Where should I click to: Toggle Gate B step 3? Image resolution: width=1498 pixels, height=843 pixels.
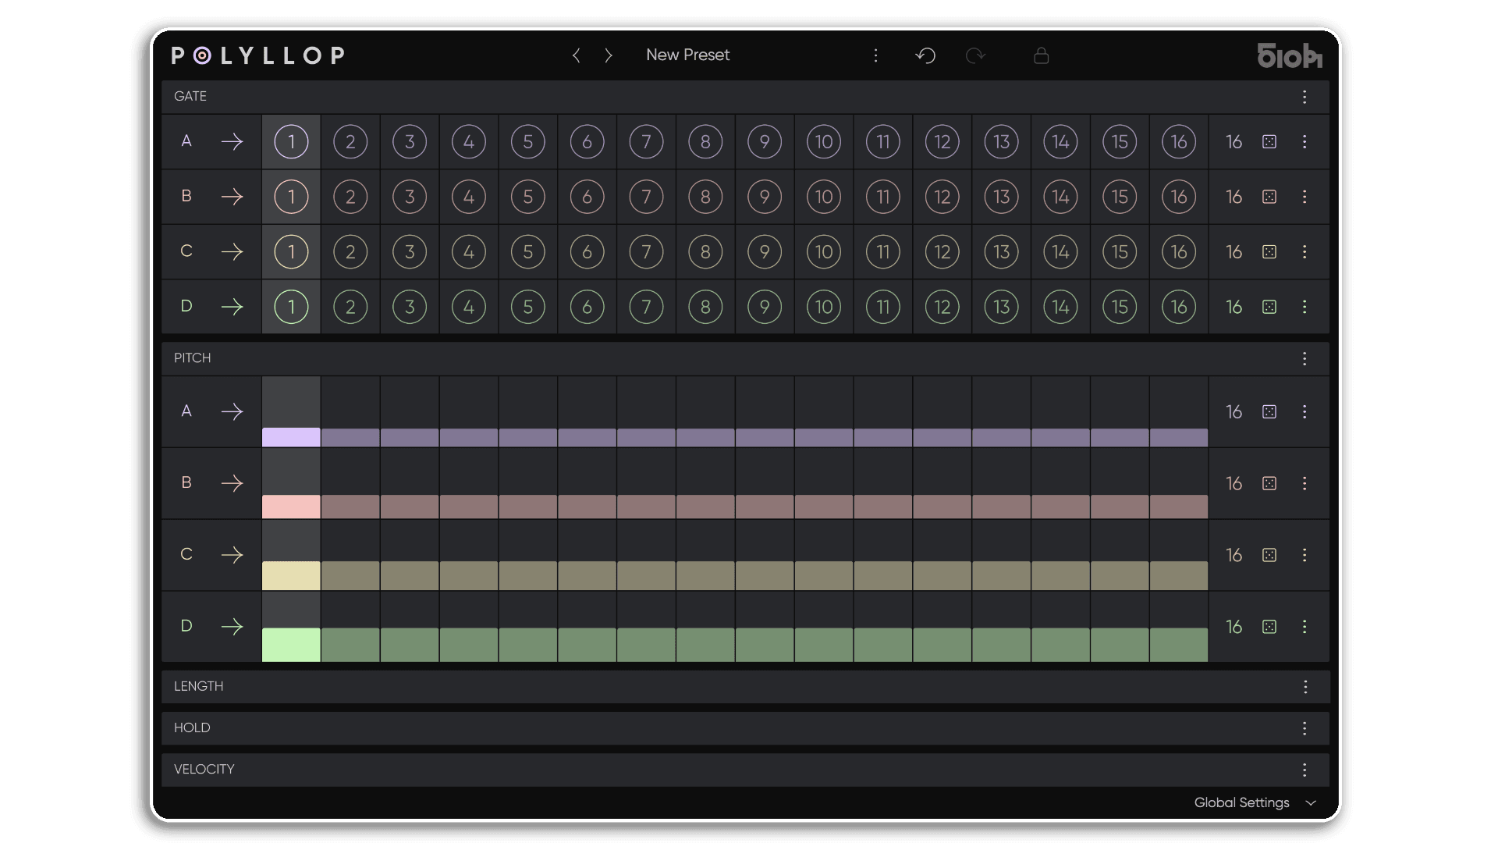pos(410,197)
